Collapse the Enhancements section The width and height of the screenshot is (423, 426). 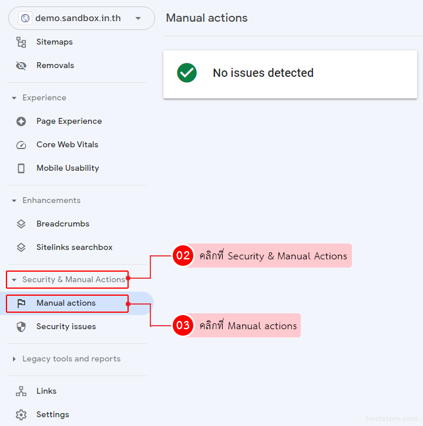tap(14, 201)
